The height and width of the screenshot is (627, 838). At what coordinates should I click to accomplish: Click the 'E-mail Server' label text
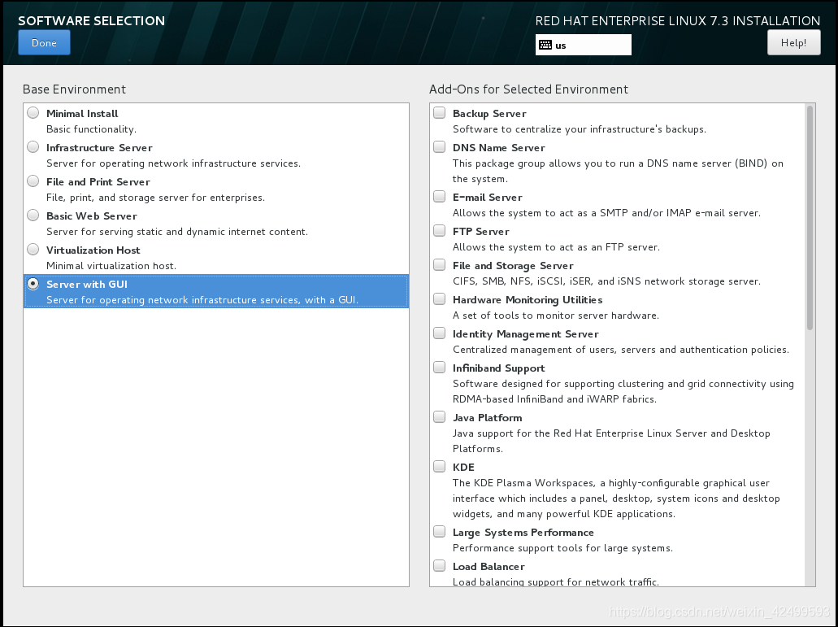pyautogui.click(x=488, y=198)
